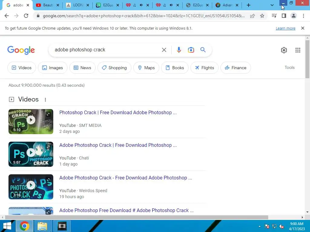Filter results by Videos
The height and width of the screenshot is (232, 310).
pos(21,68)
